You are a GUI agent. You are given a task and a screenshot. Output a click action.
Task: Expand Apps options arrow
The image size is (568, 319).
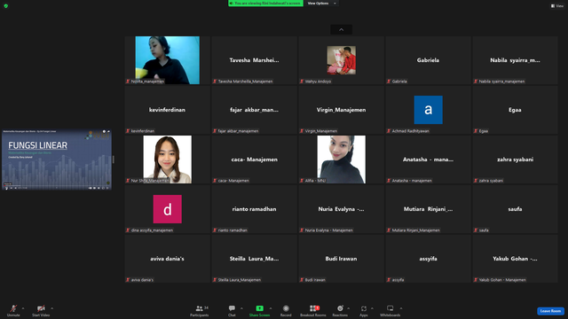coord(372,308)
